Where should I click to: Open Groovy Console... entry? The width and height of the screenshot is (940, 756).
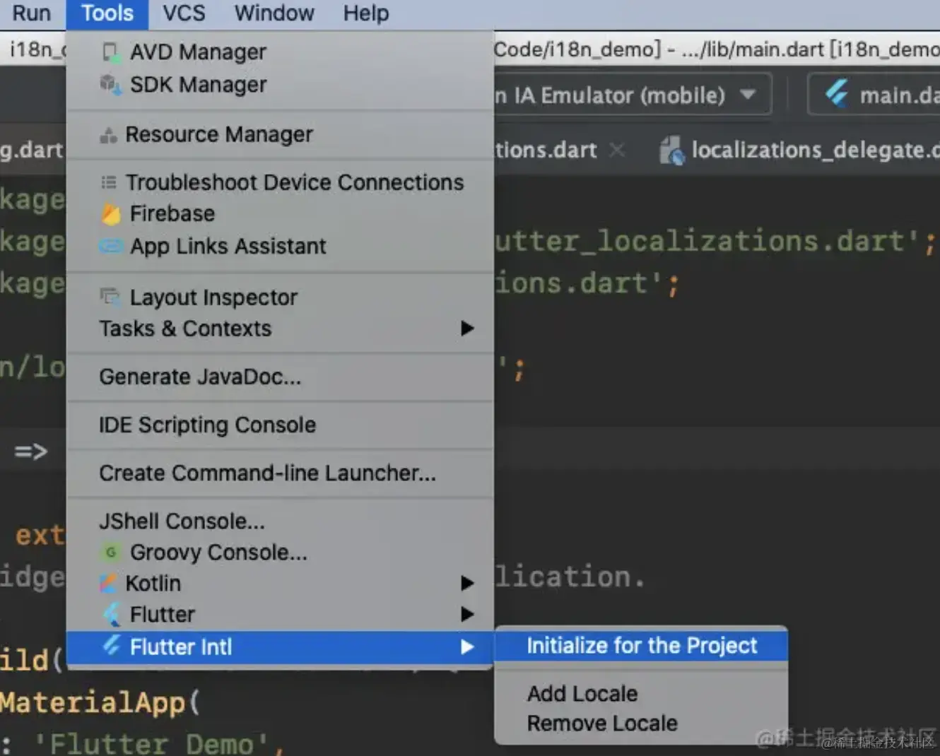point(280,553)
